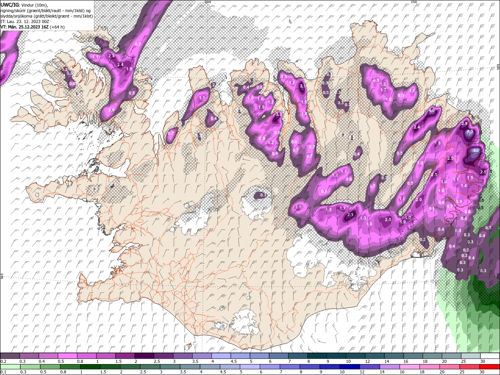Click the 'IT: Lau. 23. 12. 2023 00Z' line

pyautogui.click(x=25, y=21)
